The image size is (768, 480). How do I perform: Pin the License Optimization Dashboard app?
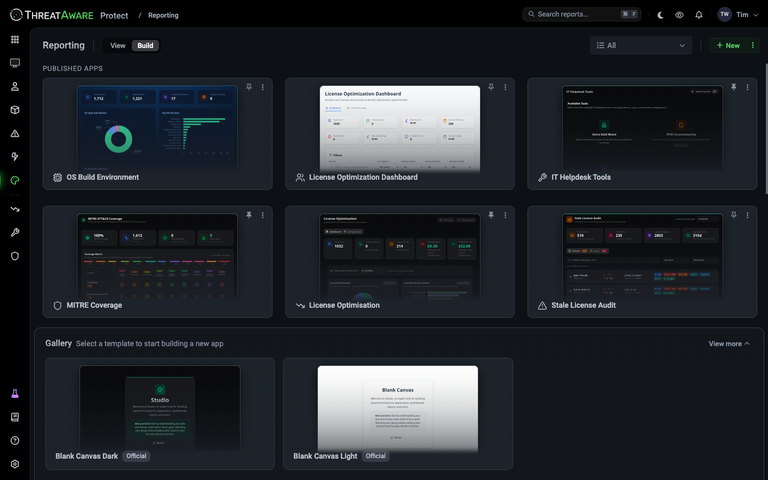491,87
